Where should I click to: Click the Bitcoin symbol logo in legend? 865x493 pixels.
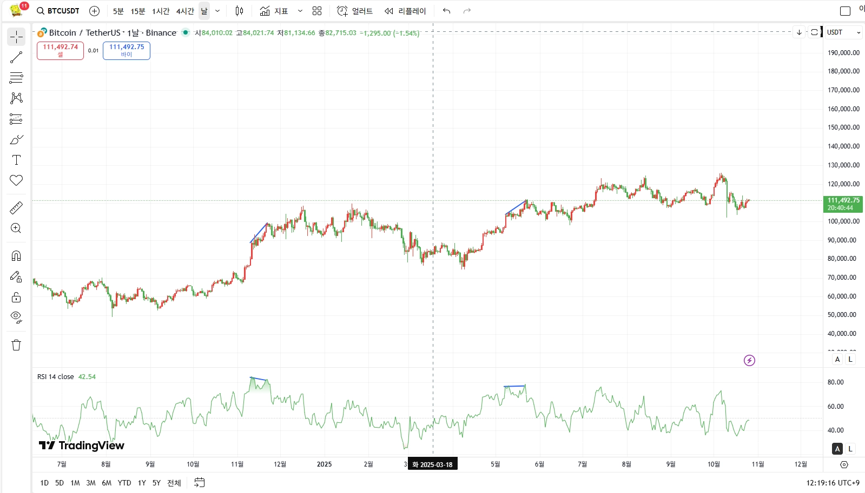42,33
